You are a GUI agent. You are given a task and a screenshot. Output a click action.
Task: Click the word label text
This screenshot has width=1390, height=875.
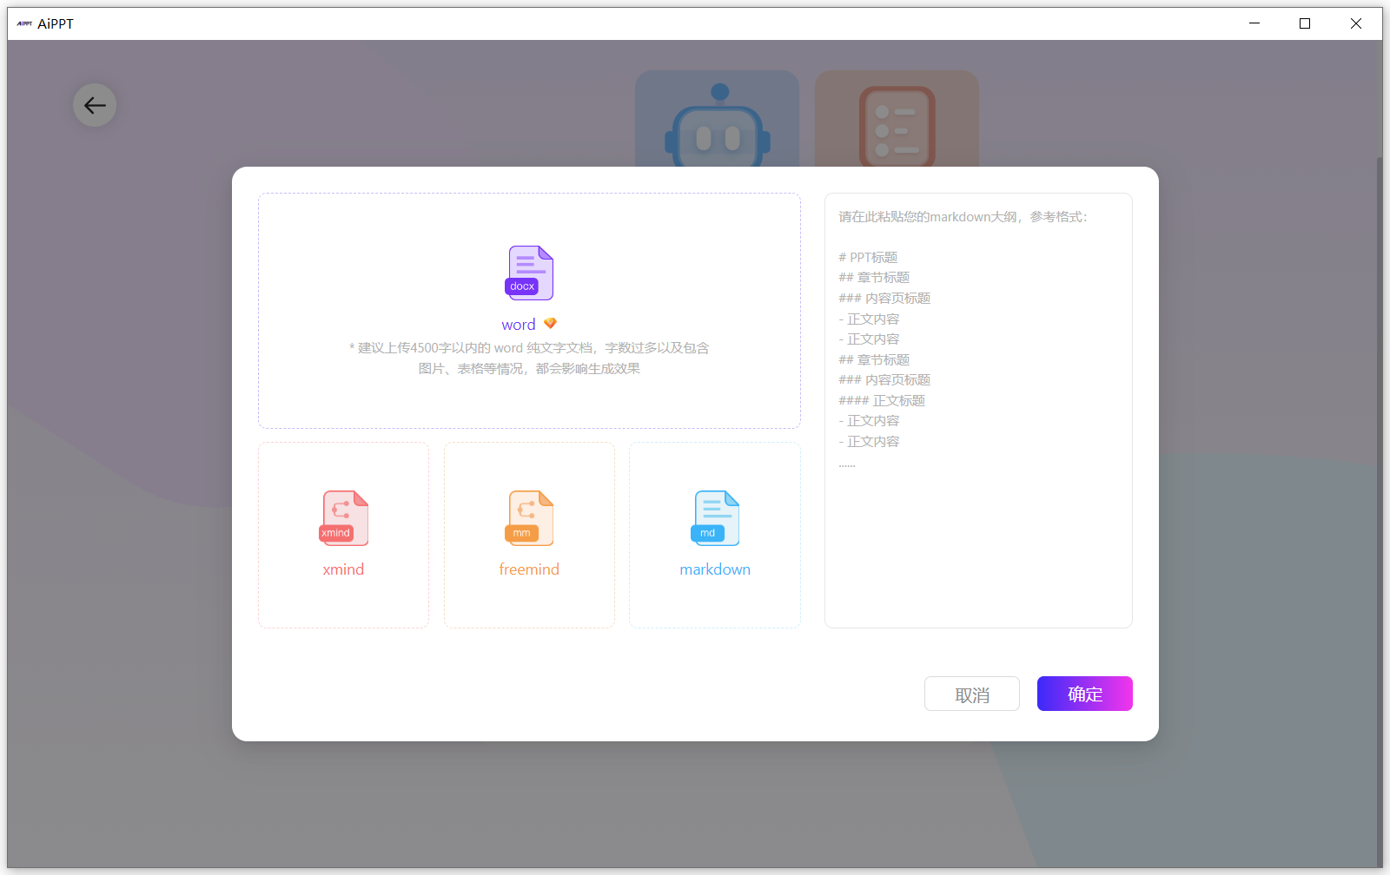tap(519, 325)
